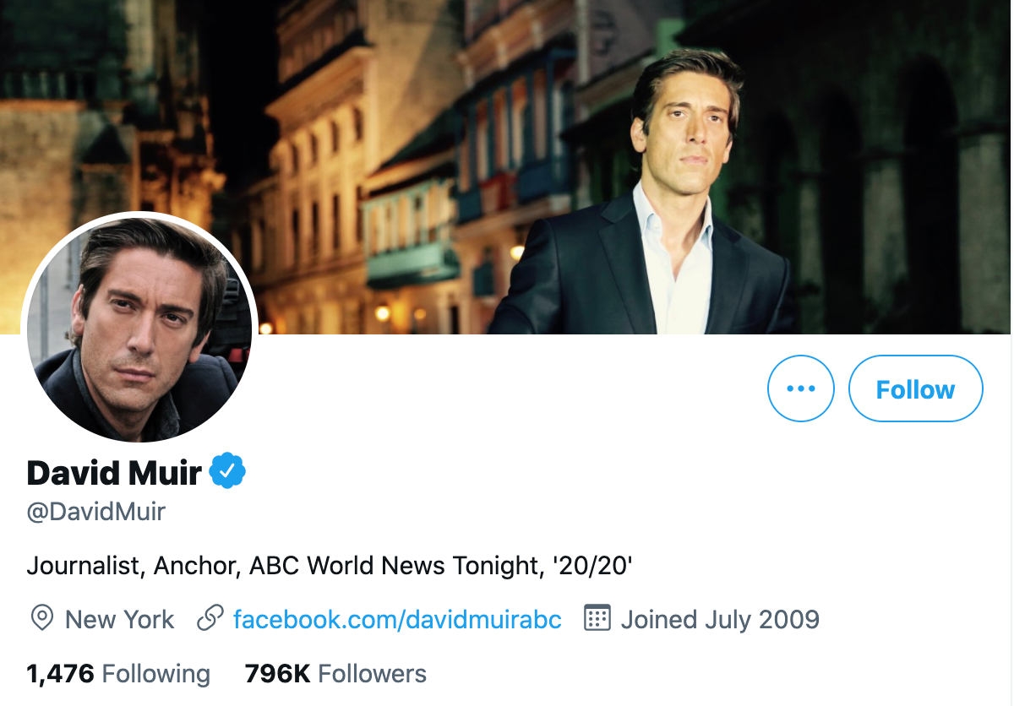Click the @DavidMuir username handle
This screenshot has height=706, width=1014.
coord(95,511)
